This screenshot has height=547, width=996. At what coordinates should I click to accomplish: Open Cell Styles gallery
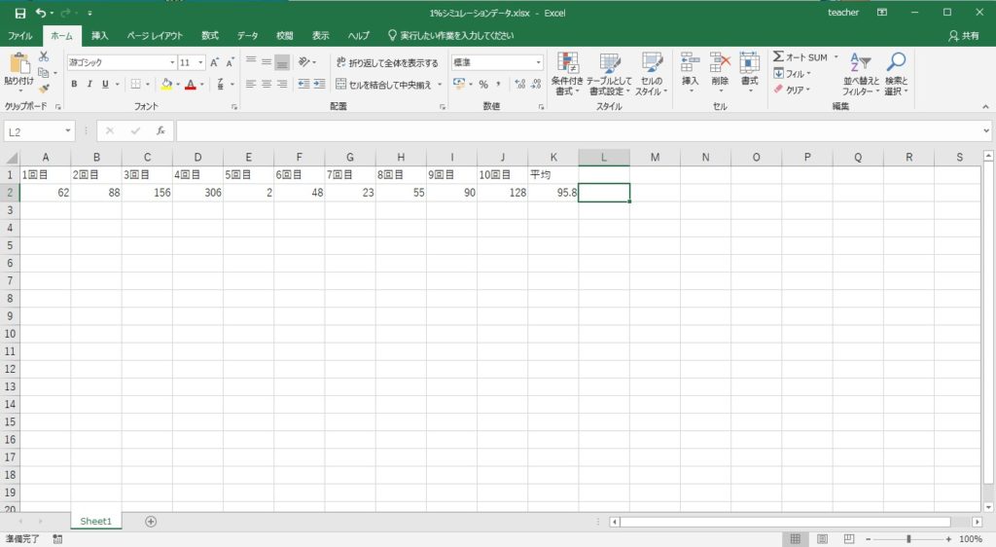point(651,74)
